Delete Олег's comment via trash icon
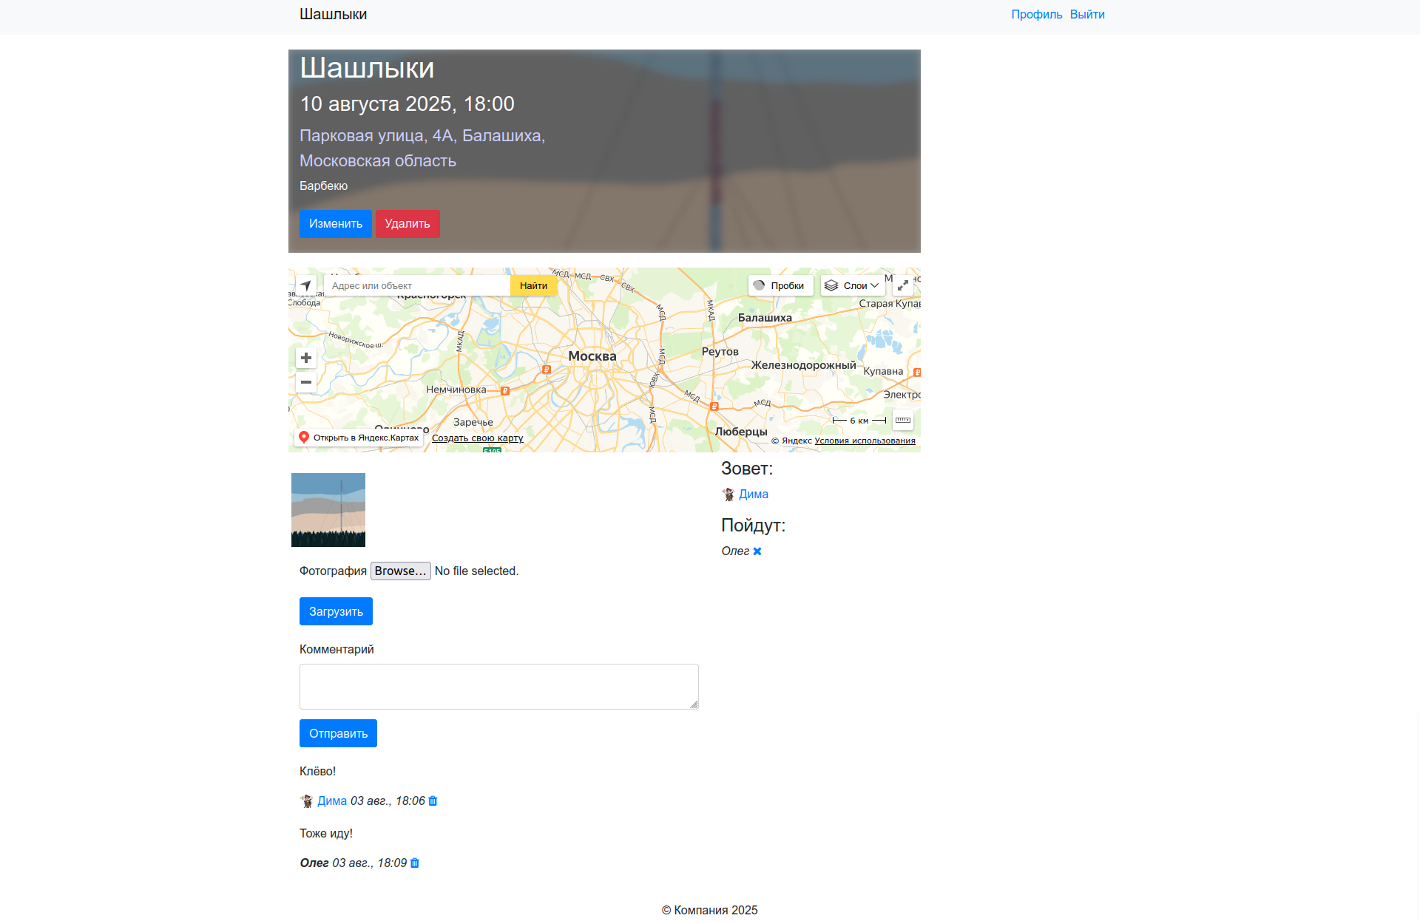Screen dimensions: 1420x921 (x=415, y=863)
